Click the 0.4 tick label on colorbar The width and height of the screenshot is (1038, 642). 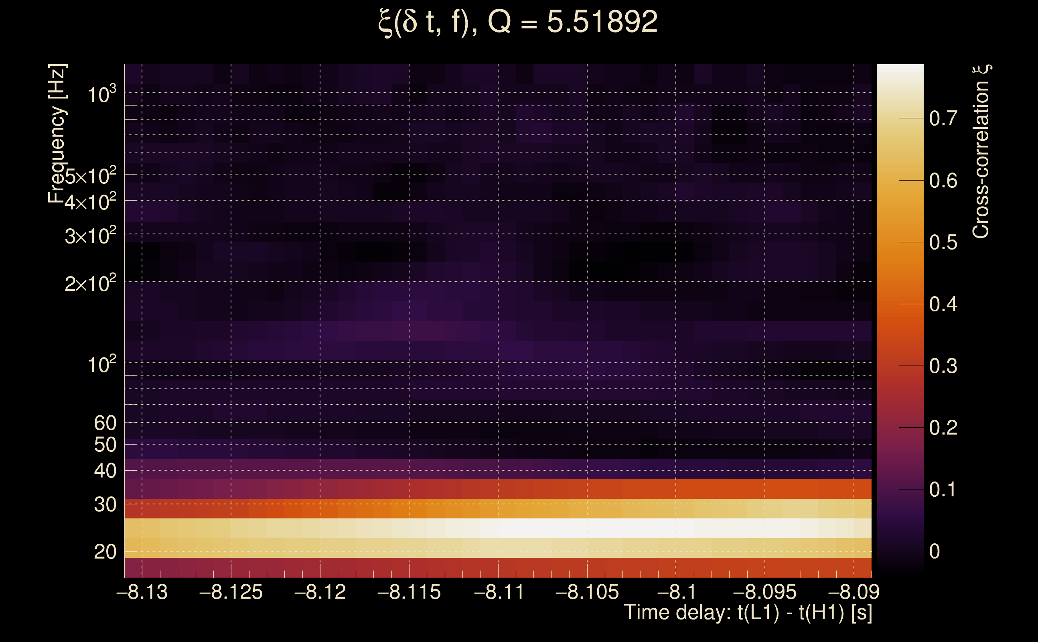943,304
